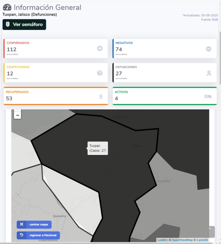
Task: Click the ribbon icon in Defunciones card
Action: point(209,73)
